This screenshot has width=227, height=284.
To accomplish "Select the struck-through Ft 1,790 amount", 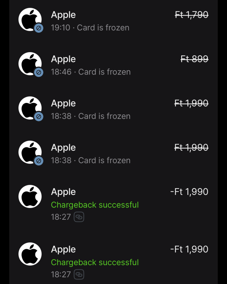I will [191, 15].
